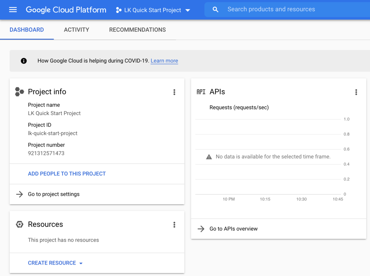Open the Recommendations tab
This screenshot has width=370, height=276.
point(137,30)
